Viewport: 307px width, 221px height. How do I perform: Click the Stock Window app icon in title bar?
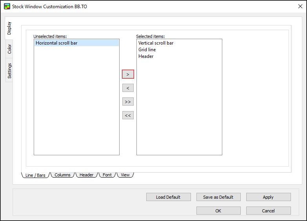click(7, 6)
